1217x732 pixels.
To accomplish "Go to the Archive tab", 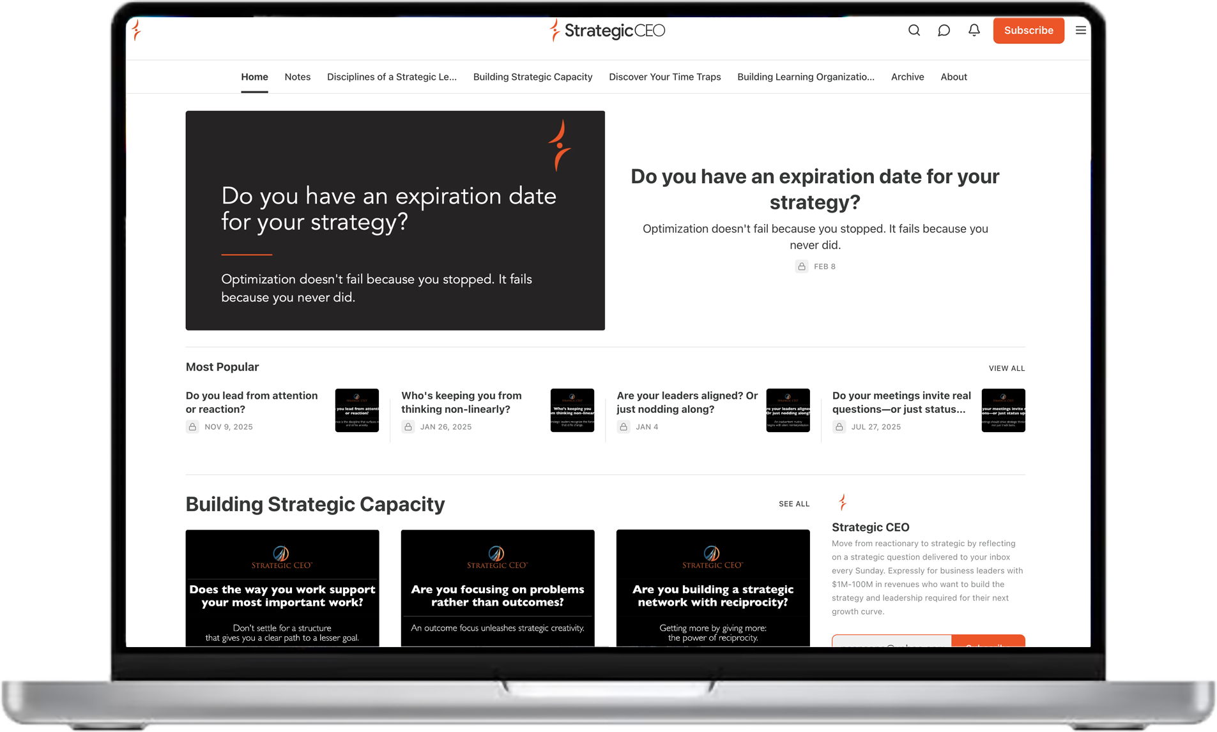I will [907, 77].
